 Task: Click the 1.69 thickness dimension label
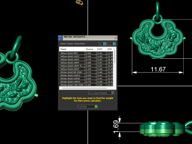pyautogui.click(x=116, y=127)
